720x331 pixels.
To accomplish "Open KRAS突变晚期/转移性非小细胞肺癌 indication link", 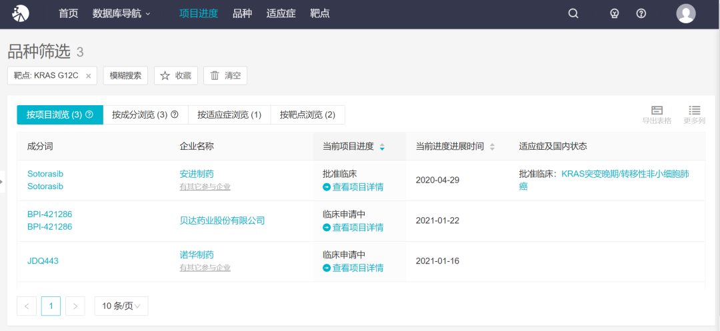I will [604, 180].
